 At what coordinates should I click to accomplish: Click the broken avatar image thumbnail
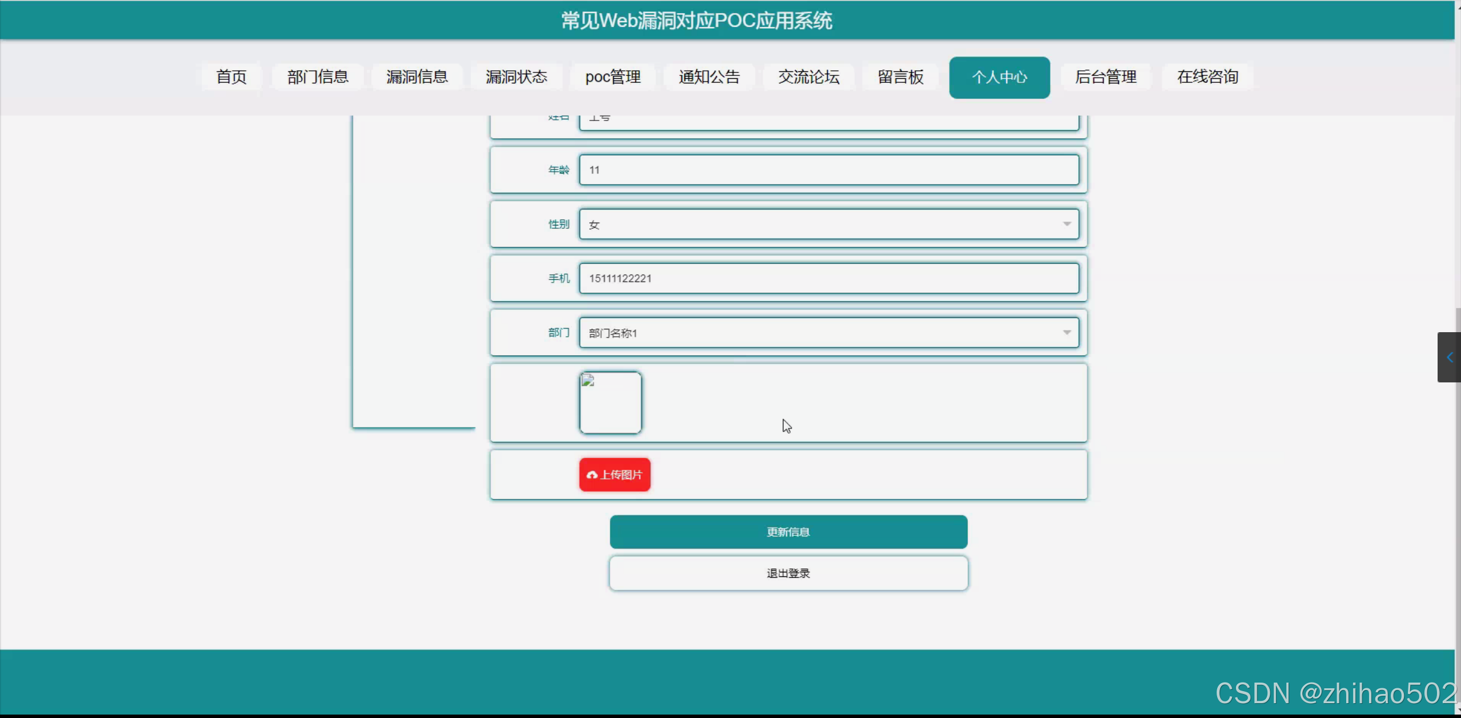click(610, 402)
